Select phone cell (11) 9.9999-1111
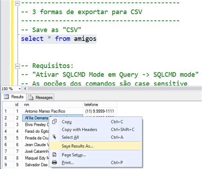The height and width of the screenshot is (169, 202). [x=100, y=111]
